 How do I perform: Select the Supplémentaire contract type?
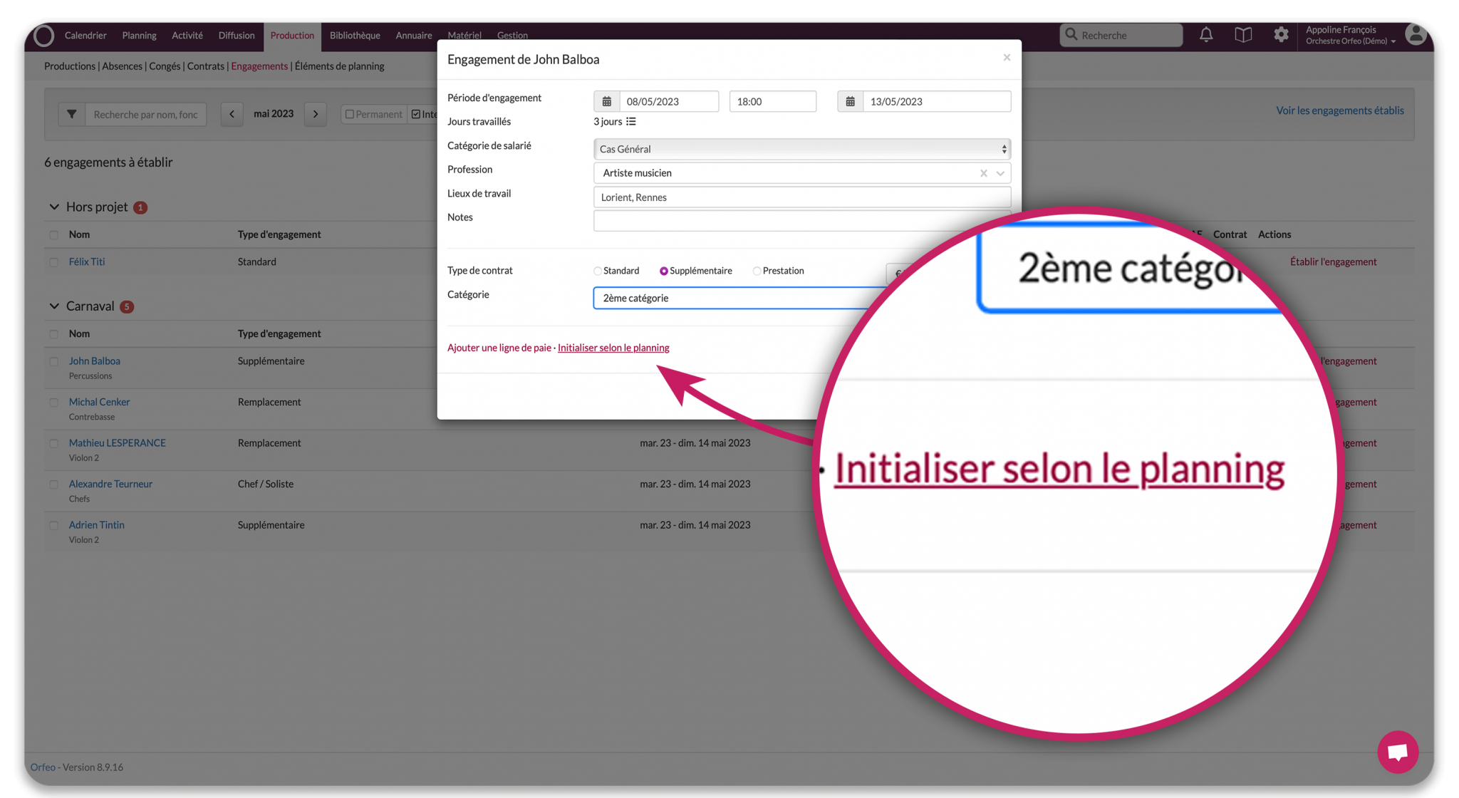pos(663,271)
